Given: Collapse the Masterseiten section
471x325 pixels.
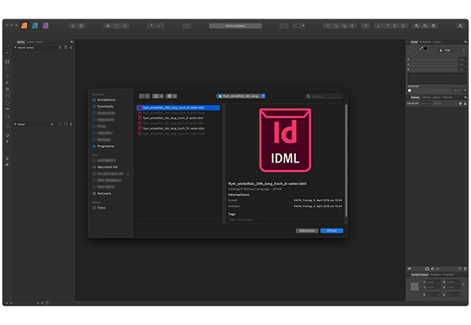Looking at the screenshot, I should (16, 48).
